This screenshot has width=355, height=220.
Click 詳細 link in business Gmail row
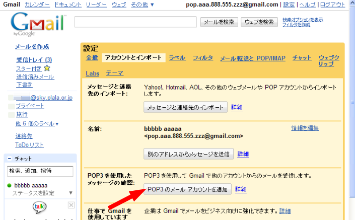click(285, 211)
